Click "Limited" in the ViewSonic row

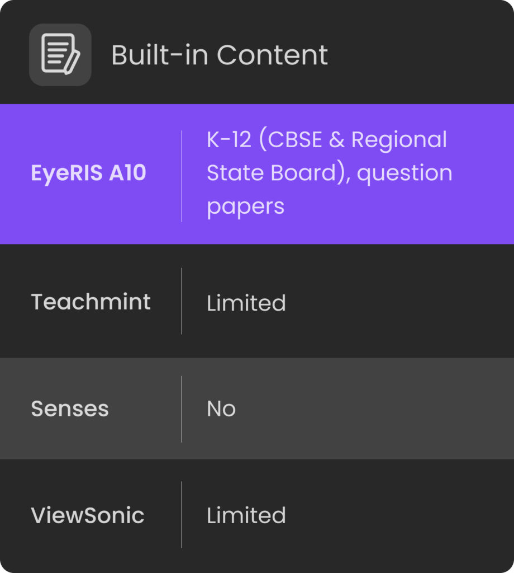pos(246,515)
